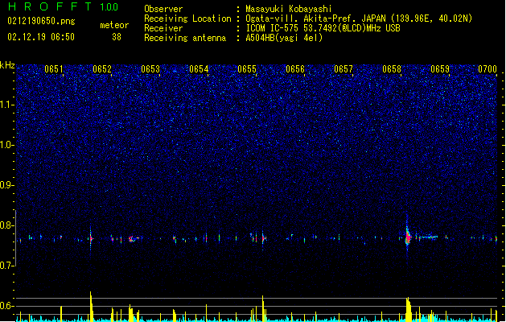Click the 1.1 kHz axis label
This screenshot has width=506, height=322.
(7, 105)
